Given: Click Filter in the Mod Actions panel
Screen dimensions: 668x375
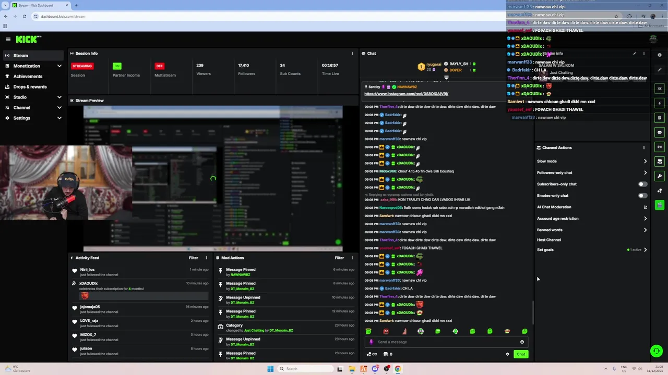Looking at the screenshot, I should pyautogui.click(x=339, y=258).
